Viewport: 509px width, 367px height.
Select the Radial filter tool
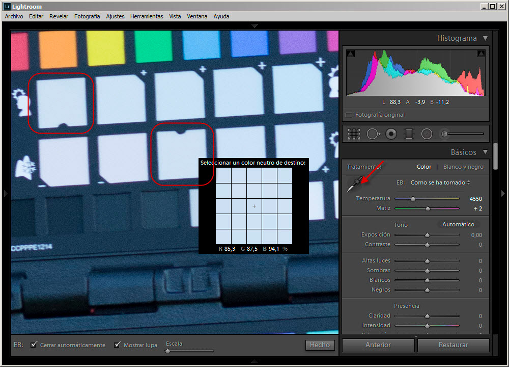pyautogui.click(x=427, y=134)
